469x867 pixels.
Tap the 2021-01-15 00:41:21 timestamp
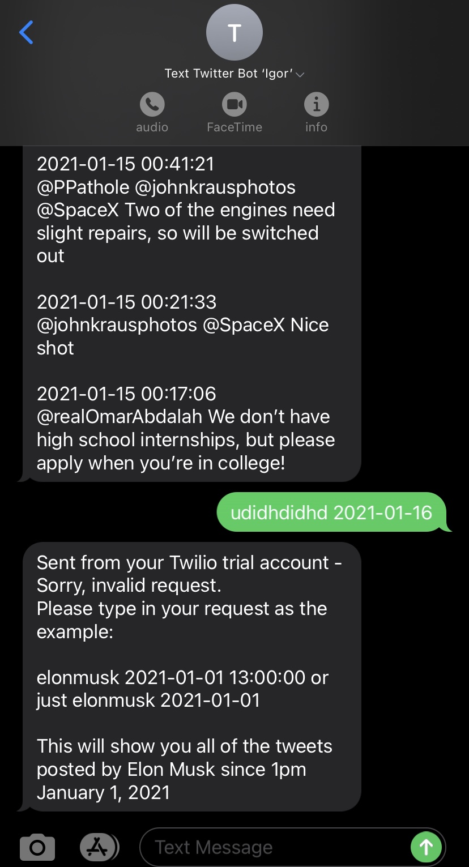point(126,164)
